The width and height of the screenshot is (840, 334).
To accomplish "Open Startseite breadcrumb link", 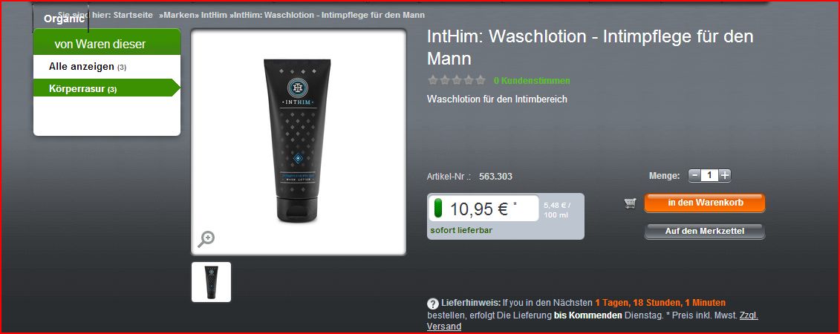I will [x=133, y=15].
